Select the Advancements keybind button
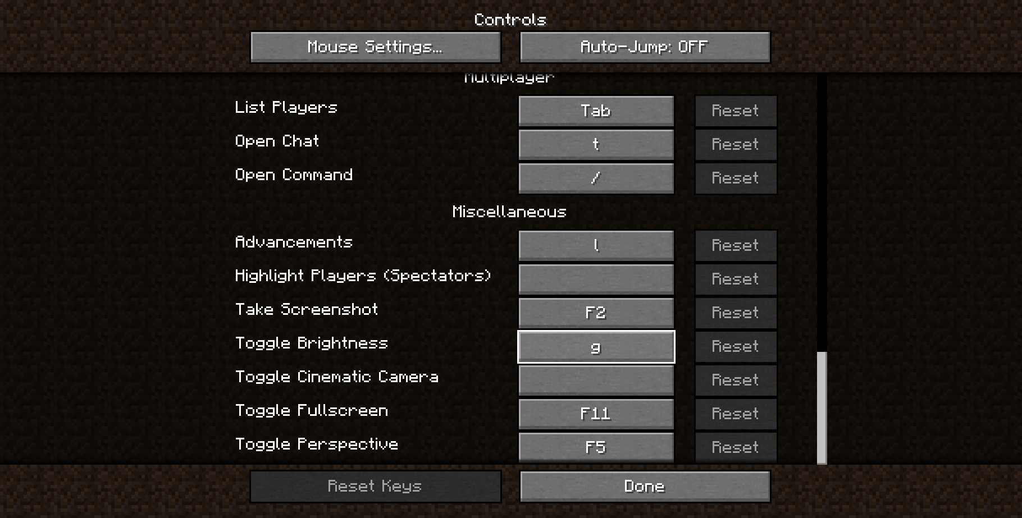1022x518 pixels. 596,245
